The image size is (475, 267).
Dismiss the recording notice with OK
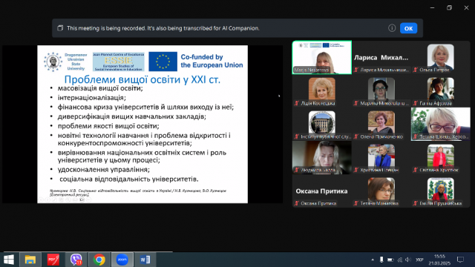coord(408,28)
